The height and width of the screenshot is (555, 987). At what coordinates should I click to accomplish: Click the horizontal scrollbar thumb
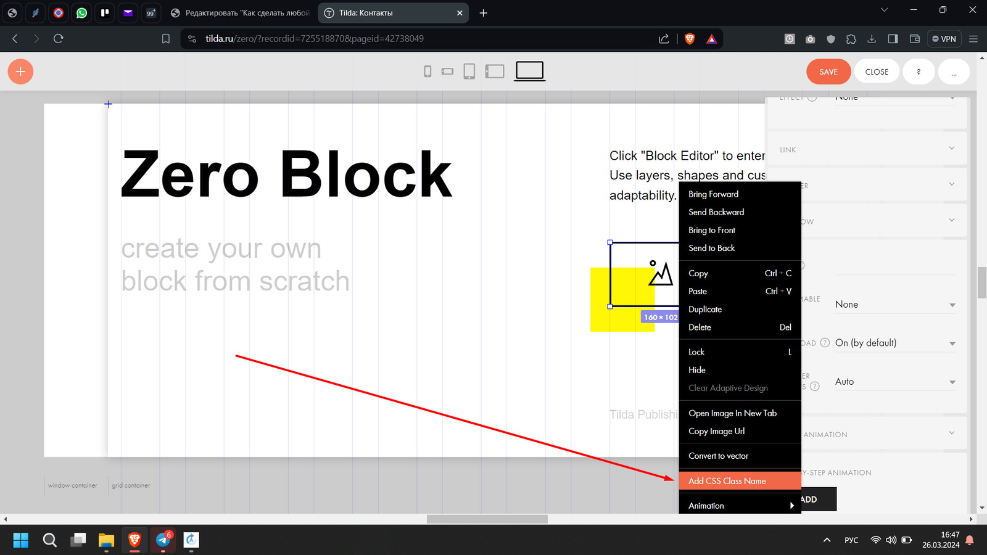[x=487, y=519]
